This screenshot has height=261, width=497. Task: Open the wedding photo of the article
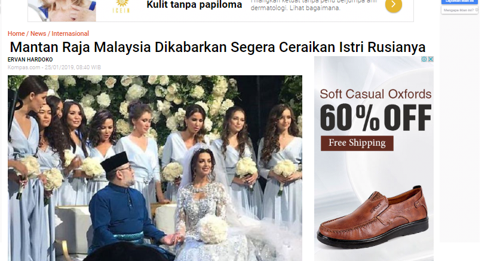155,168
